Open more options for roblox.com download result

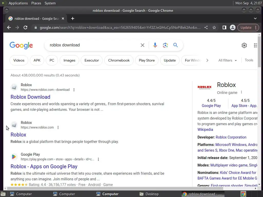point(74,90)
